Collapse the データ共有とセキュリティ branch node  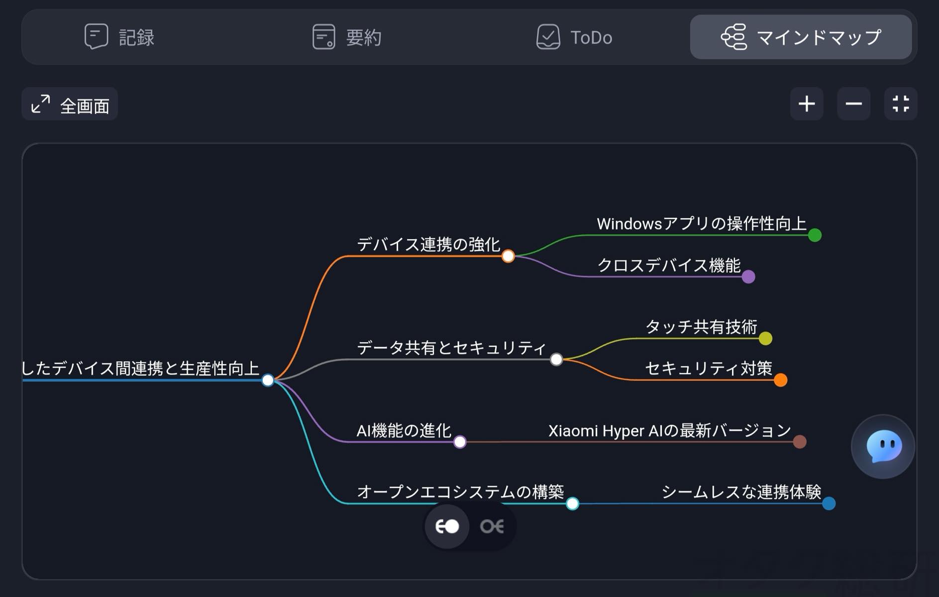click(x=556, y=359)
